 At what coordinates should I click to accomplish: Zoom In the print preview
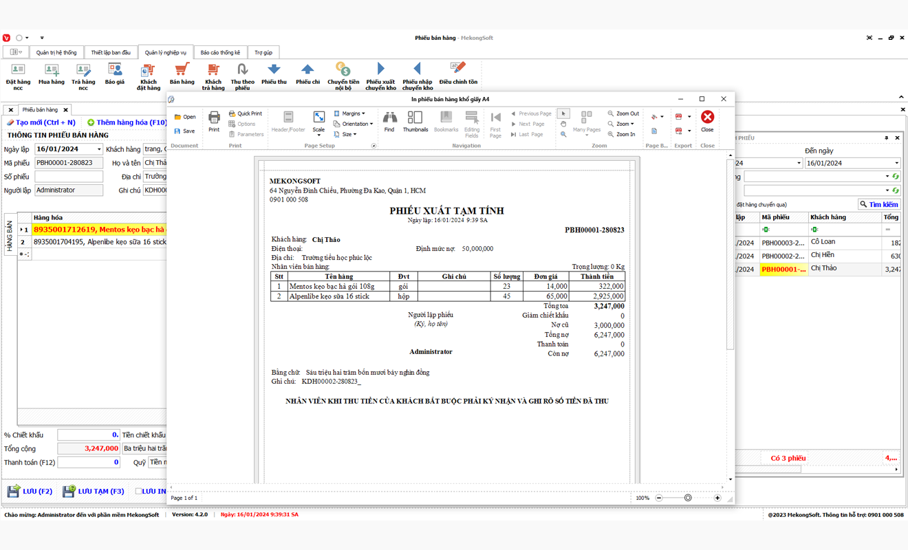pyautogui.click(x=621, y=134)
